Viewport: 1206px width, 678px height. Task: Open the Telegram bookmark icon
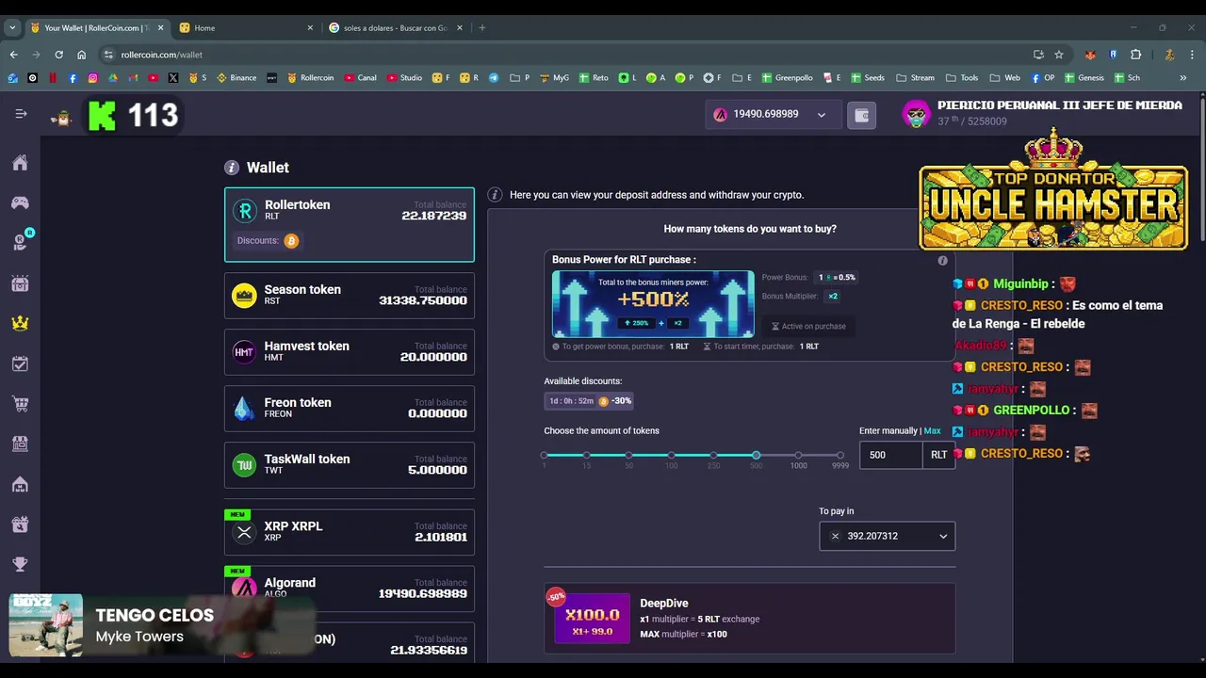click(x=493, y=78)
